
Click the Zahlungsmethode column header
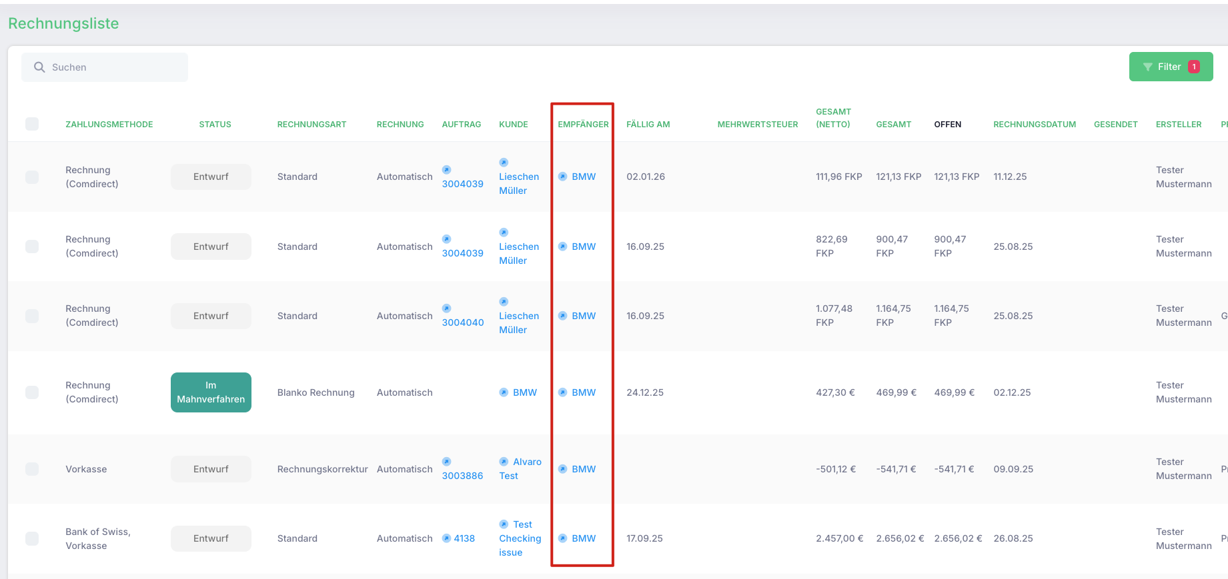pyautogui.click(x=109, y=125)
